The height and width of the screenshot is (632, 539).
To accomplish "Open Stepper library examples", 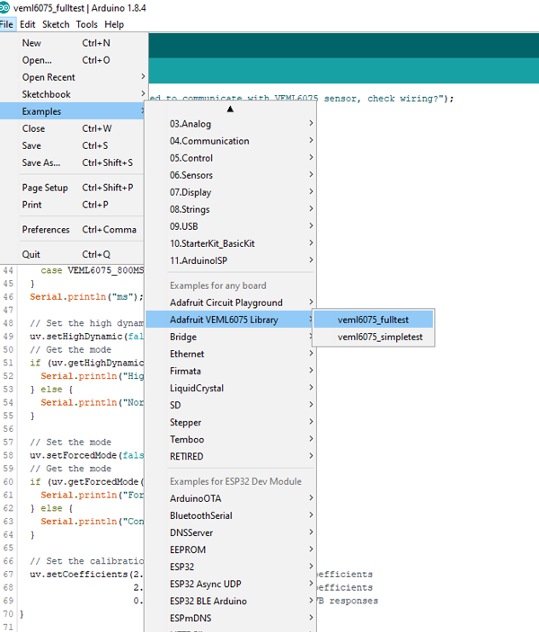I will tap(230, 423).
